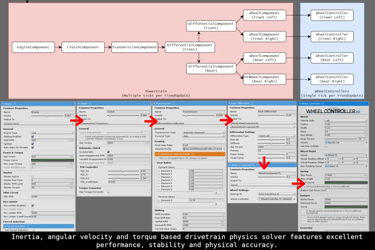Select the Vehicle Side dropdown showing Left
This screenshot has height=250, width=375.
point(346,120)
